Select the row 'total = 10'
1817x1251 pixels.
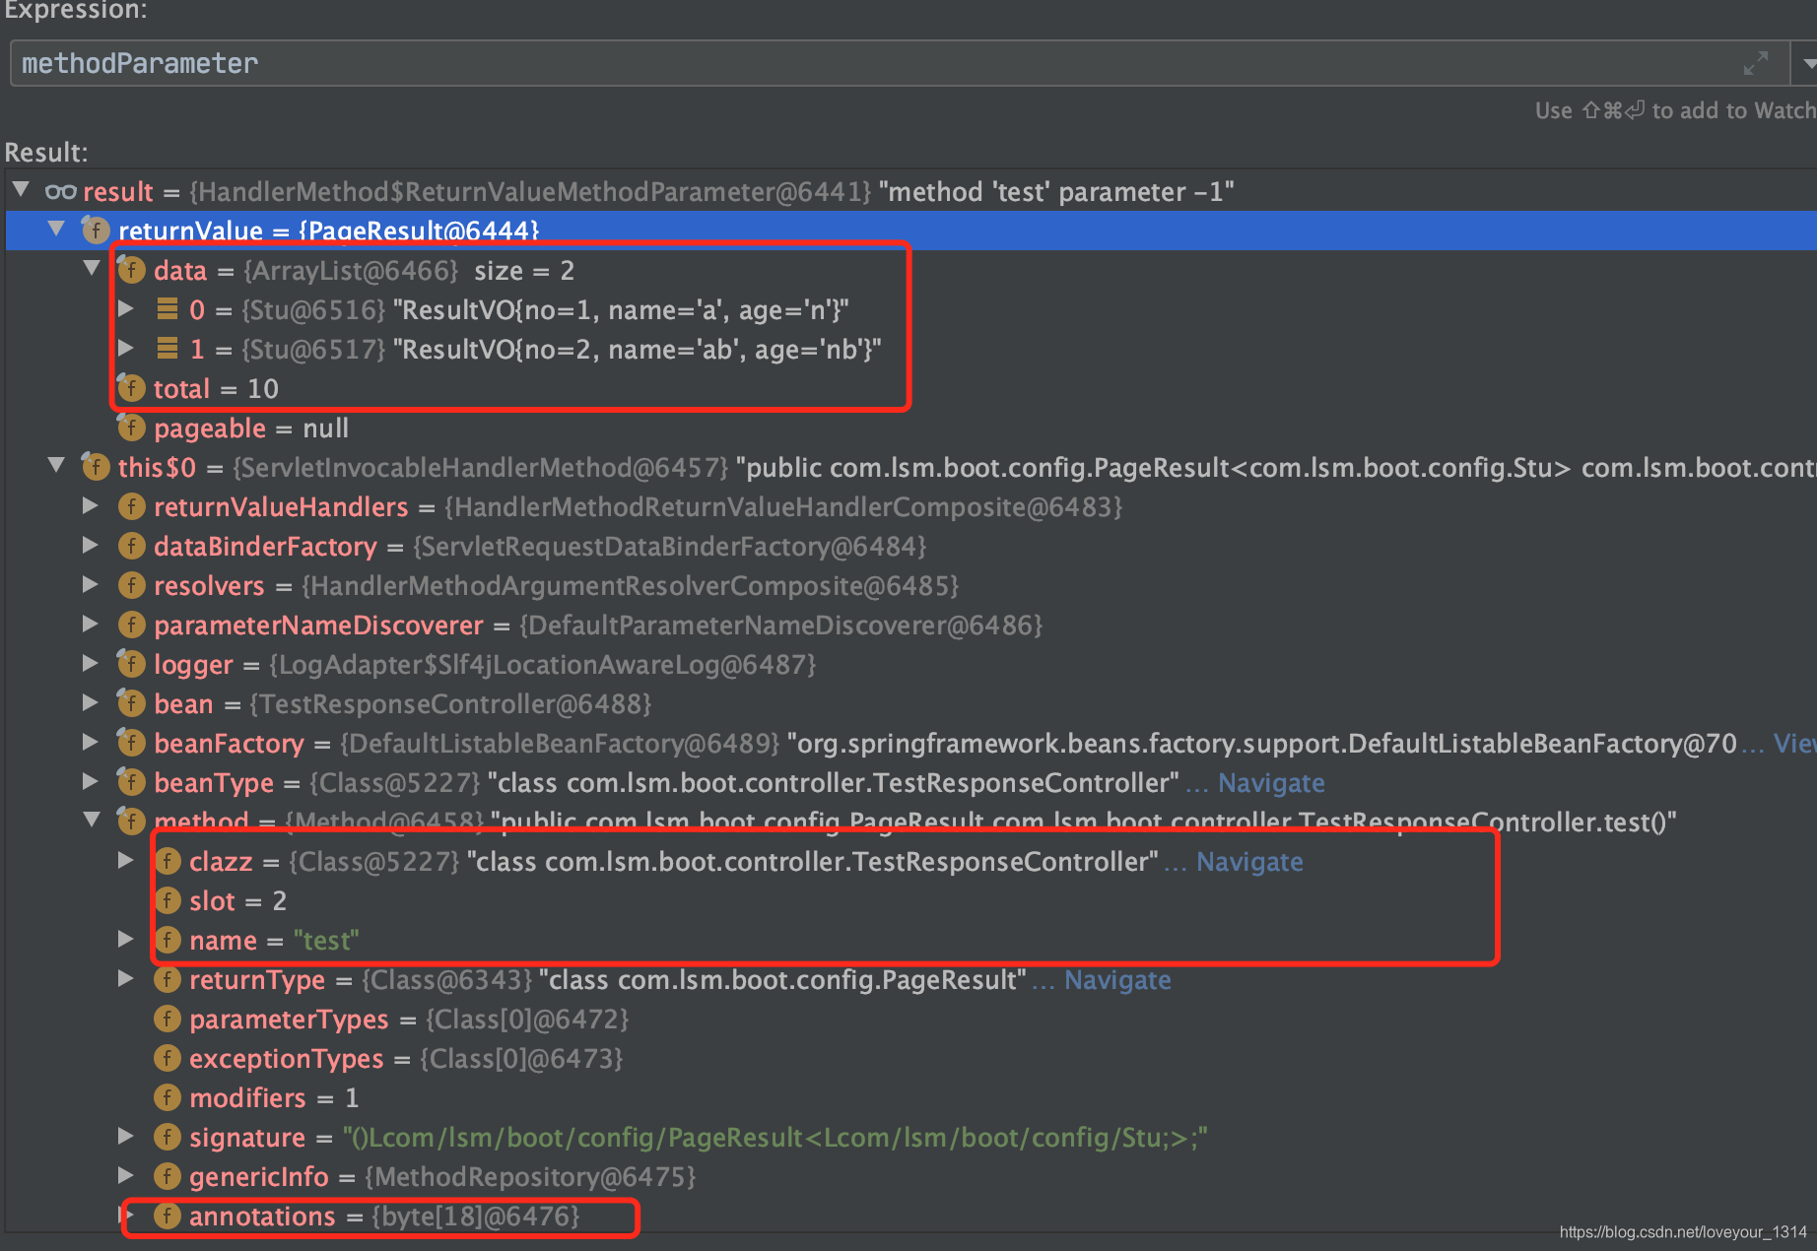pos(910,388)
